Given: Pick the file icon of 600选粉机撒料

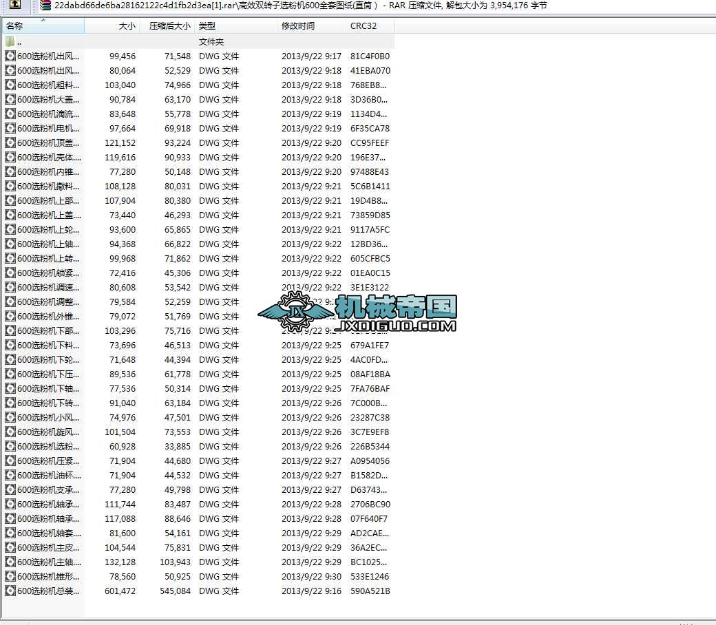Looking at the screenshot, I should 10,187.
